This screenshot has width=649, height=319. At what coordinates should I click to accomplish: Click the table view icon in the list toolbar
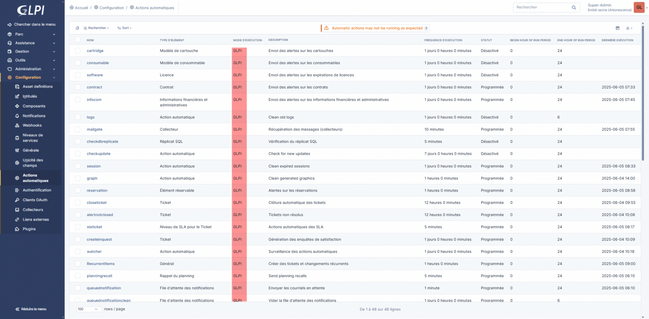pyautogui.click(x=617, y=28)
